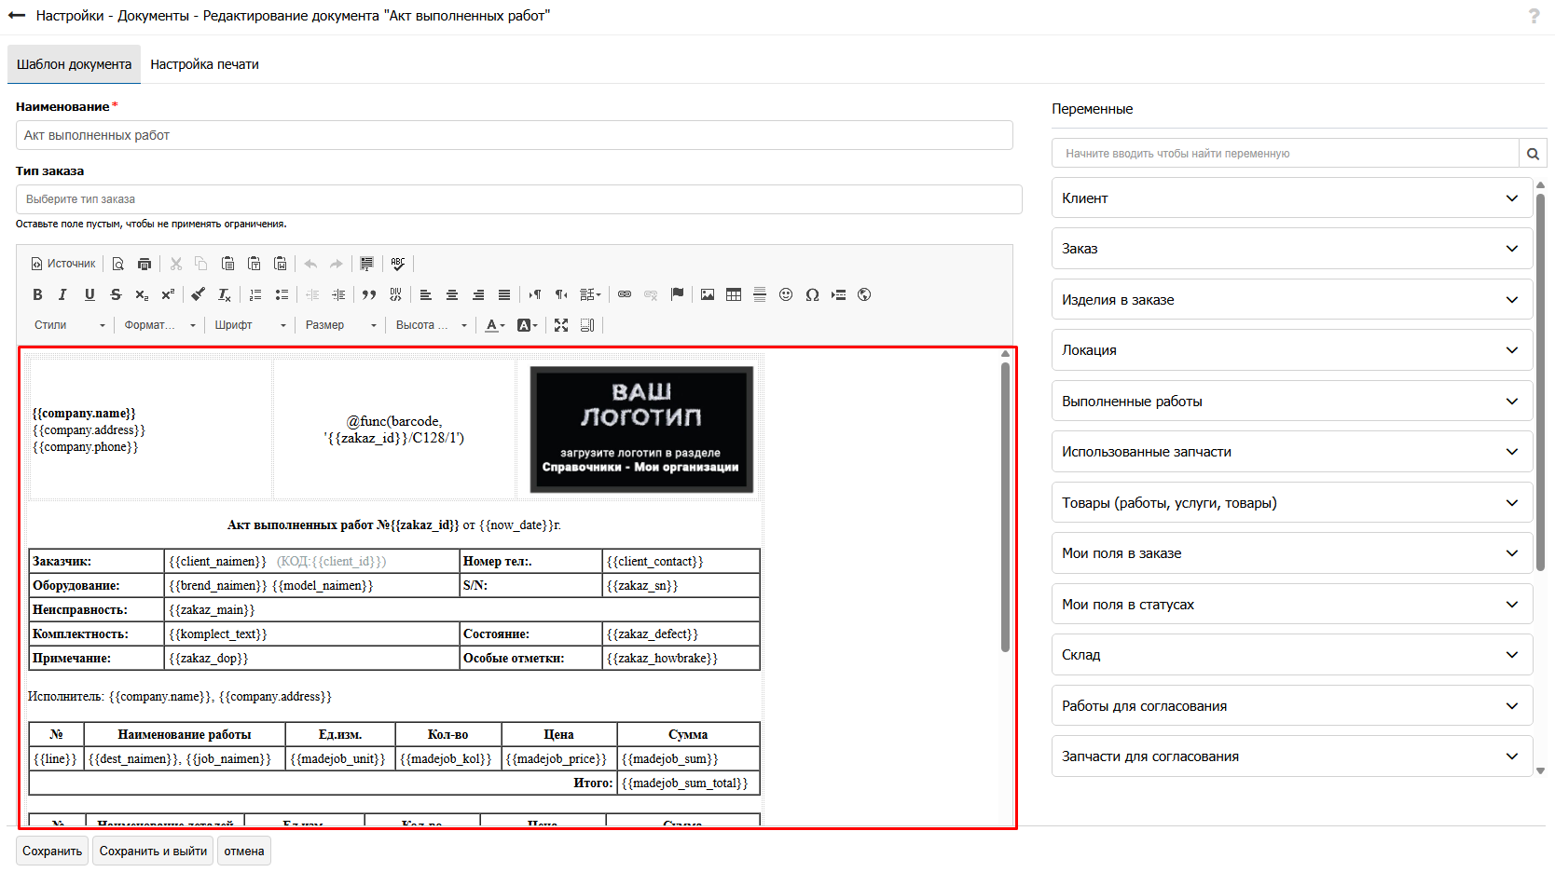Click the print icon in editor toolbar
This screenshot has height=872, width=1555.
(x=144, y=264)
